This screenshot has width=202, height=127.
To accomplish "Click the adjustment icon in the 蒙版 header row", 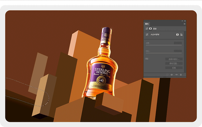I will click(147, 28).
